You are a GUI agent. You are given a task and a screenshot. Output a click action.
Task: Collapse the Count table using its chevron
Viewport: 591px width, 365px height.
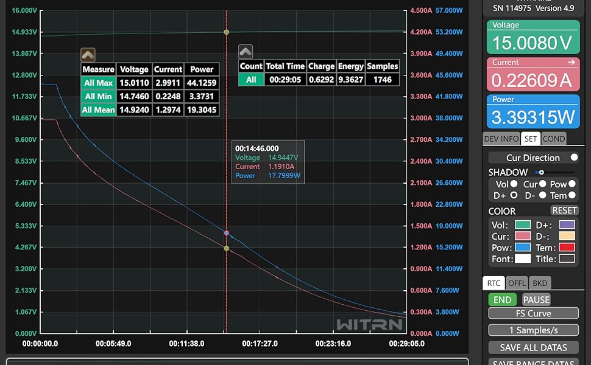pos(245,52)
